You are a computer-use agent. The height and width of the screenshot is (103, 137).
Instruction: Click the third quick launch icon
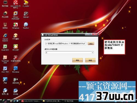pos(18,101)
